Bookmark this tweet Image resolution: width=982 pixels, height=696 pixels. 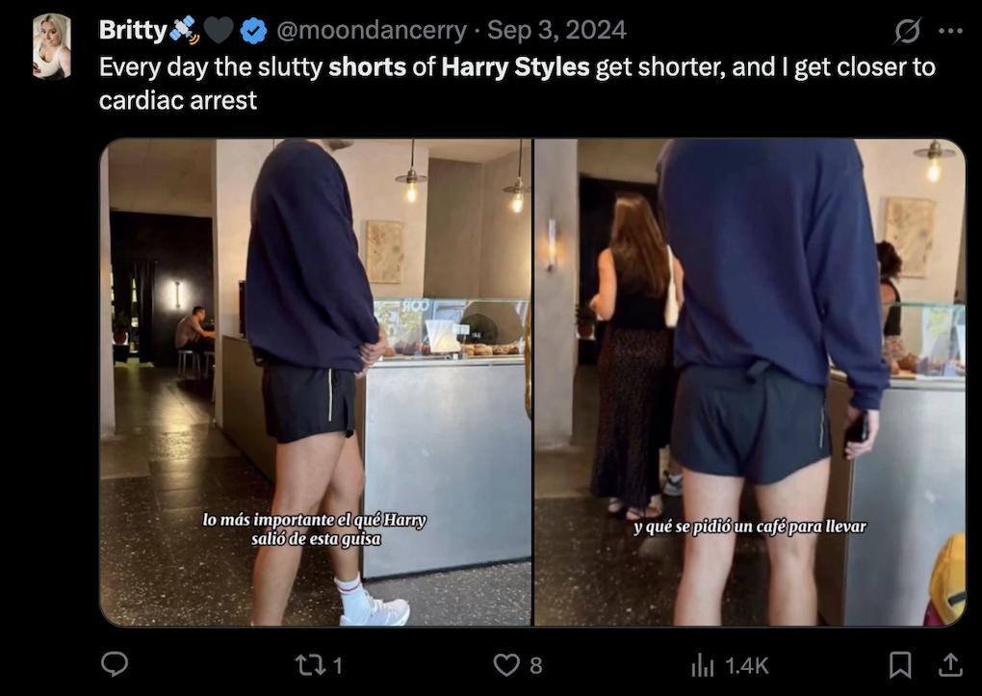[x=900, y=664]
